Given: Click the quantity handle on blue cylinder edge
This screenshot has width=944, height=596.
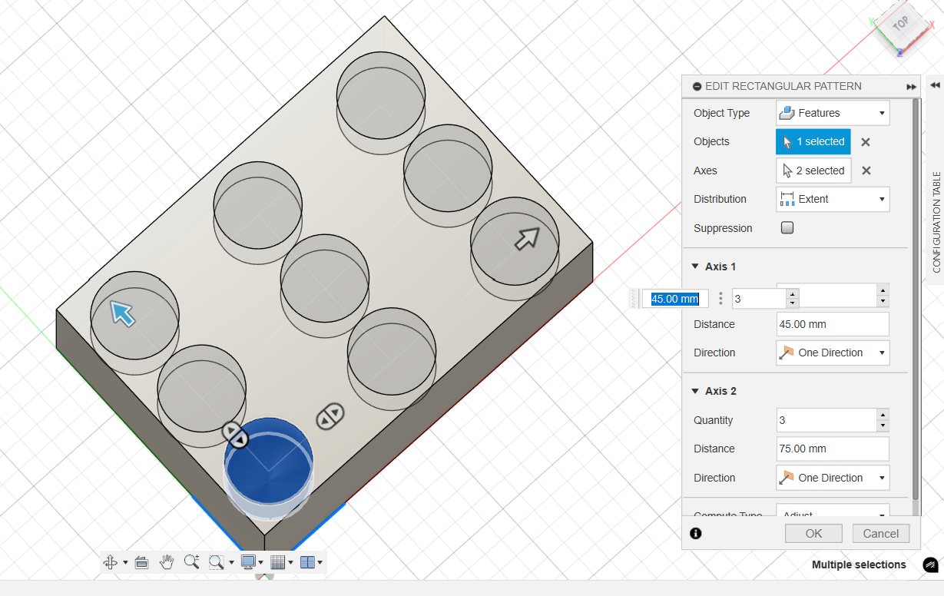Looking at the screenshot, I should [236, 435].
